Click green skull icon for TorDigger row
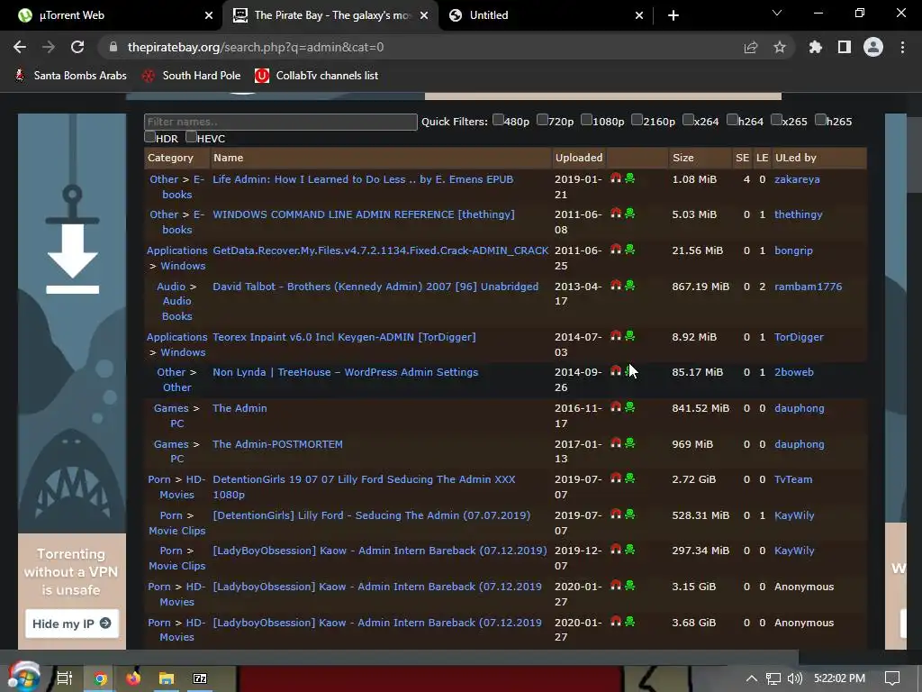The height and width of the screenshot is (692, 922). pos(629,335)
